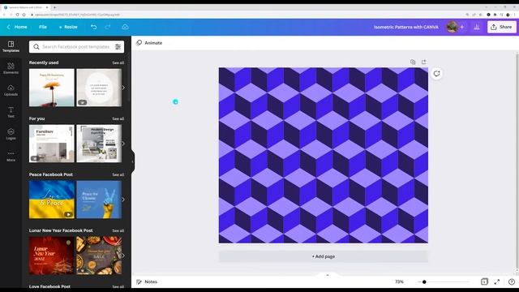Viewport: 519px width, 292px height.
Task: Redo the last action
Action: click(108, 27)
